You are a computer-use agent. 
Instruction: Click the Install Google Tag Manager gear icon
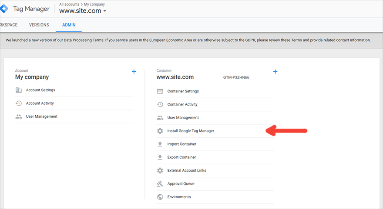pos(160,131)
